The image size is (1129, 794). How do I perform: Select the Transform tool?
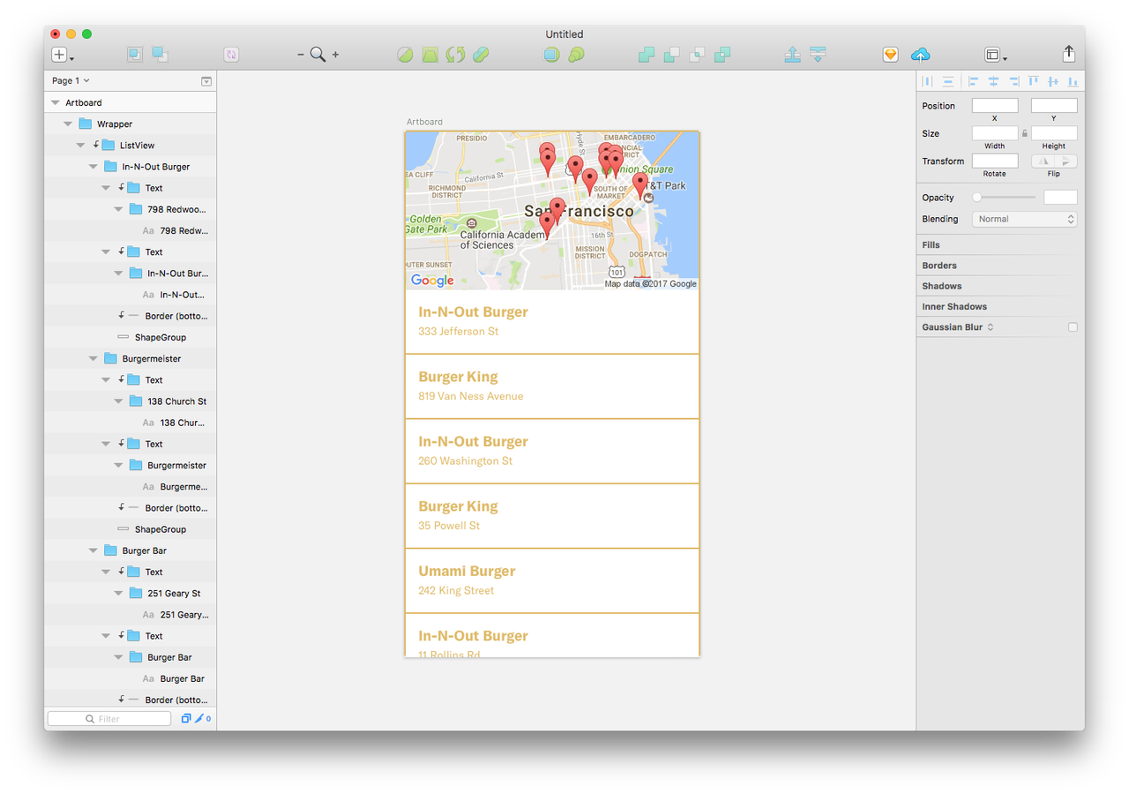(x=430, y=55)
